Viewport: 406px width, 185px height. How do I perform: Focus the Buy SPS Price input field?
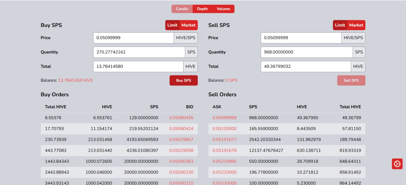[133, 38]
